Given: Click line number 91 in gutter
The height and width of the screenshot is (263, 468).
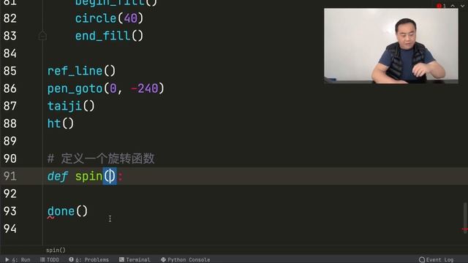Looking at the screenshot, I should [x=10, y=176].
